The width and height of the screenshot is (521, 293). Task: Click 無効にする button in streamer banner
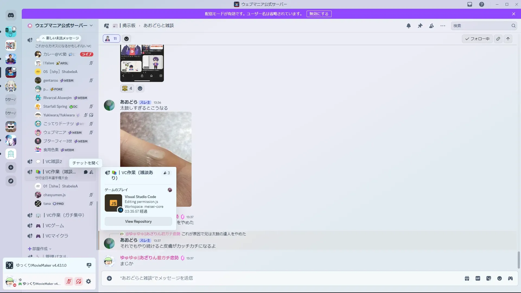tap(319, 14)
